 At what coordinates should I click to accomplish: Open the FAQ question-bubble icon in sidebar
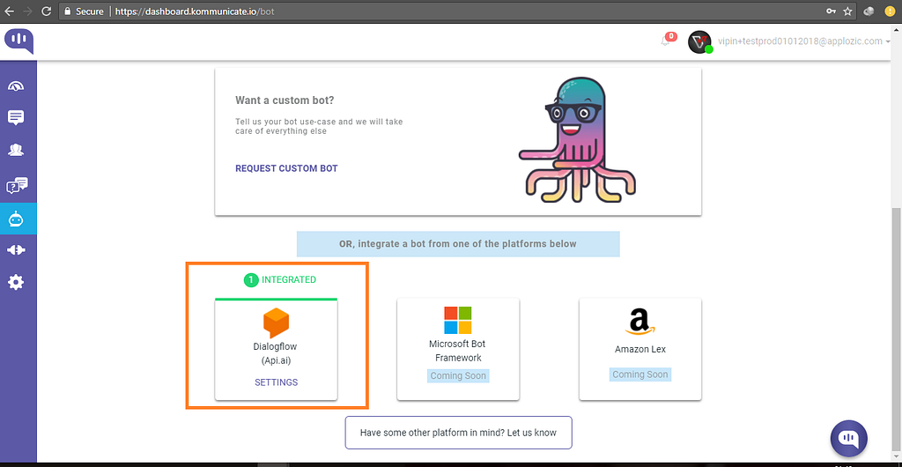17,185
